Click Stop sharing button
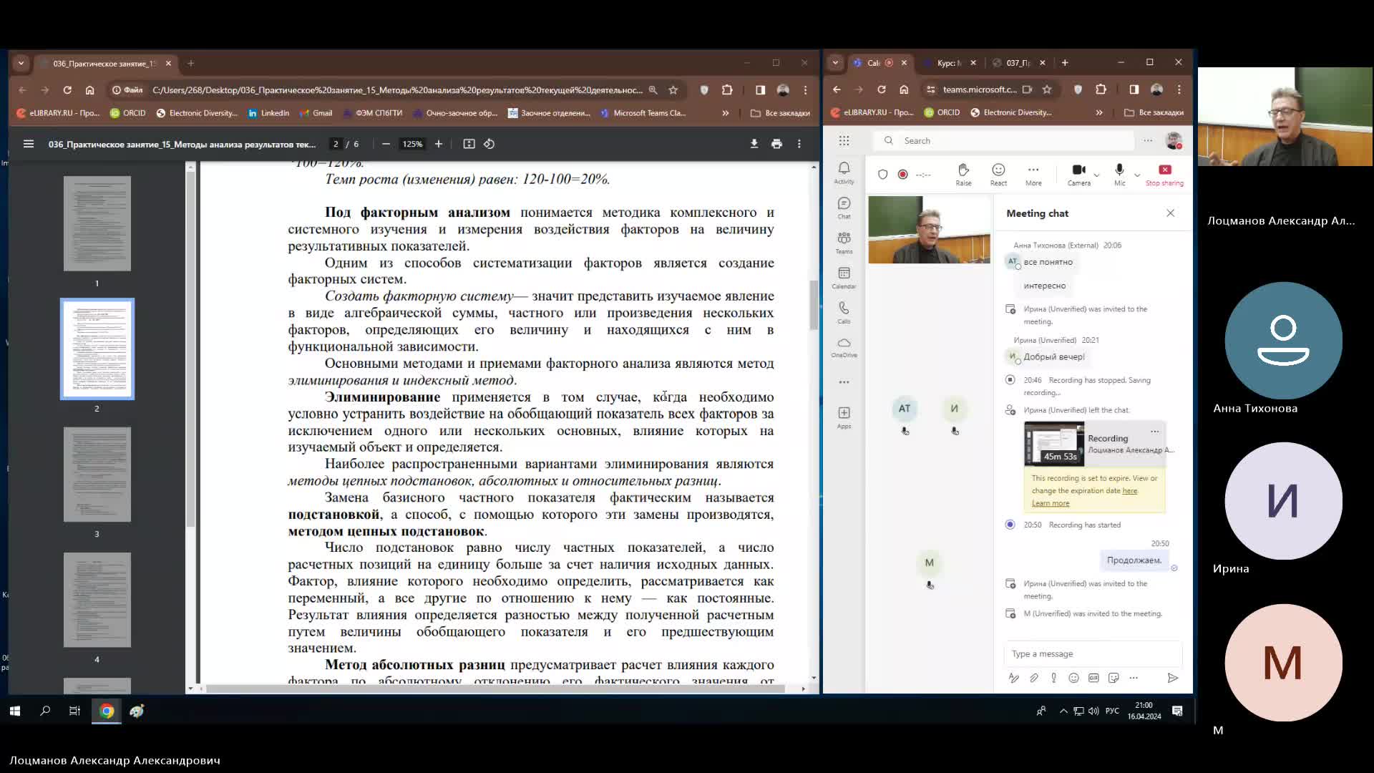Screen dimensions: 1374x773 pyautogui.click(x=1164, y=174)
